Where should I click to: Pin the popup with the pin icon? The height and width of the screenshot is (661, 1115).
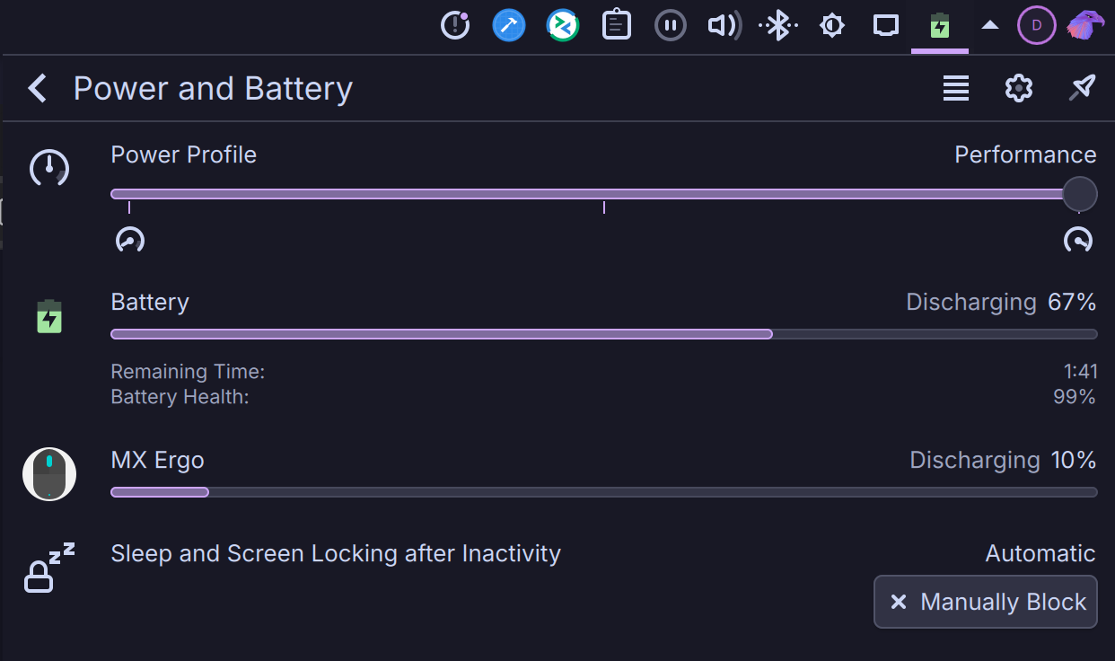pos(1082,88)
